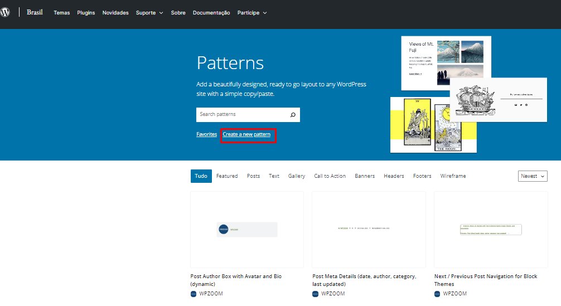This screenshot has height=306, width=561.
Task: Choose the Footers tab
Action: 422,176
